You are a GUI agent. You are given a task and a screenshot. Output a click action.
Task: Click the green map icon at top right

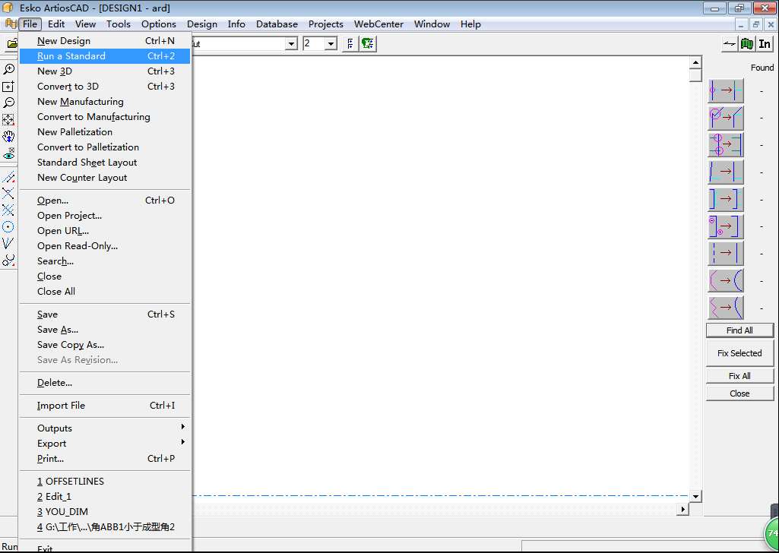[747, 44]
